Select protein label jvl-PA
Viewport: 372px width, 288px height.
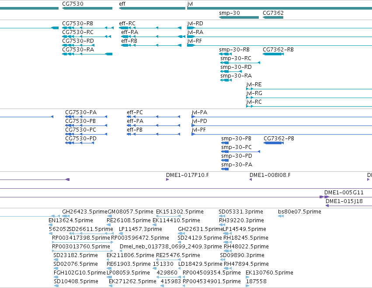199,112
